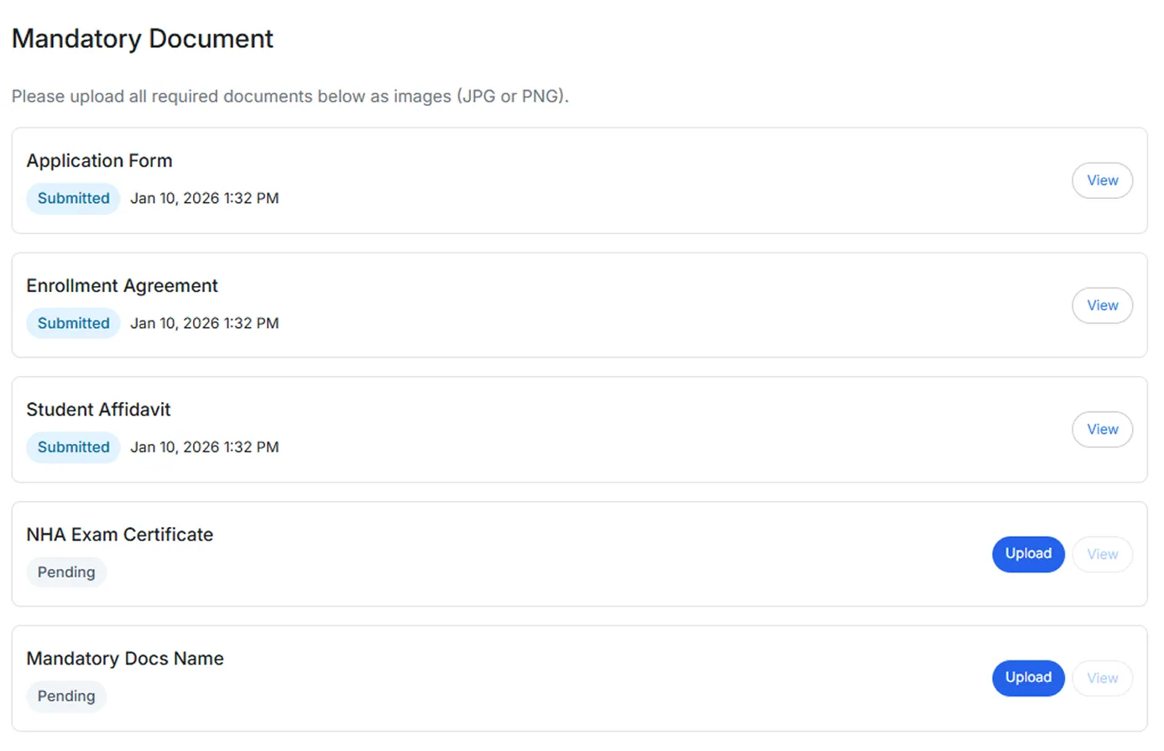
Task: View the submitted Application Form
Action: (x=1102, y=180)
